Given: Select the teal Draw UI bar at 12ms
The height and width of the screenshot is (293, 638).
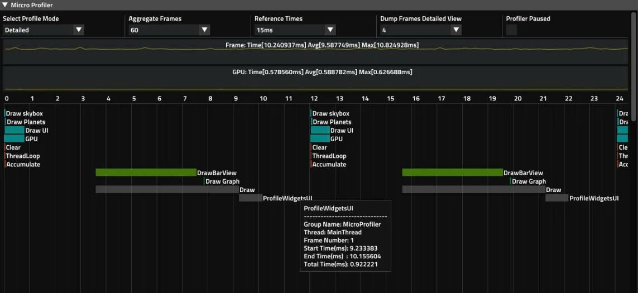Looking at the screenshot, I should [320, 130].
